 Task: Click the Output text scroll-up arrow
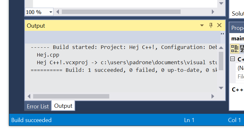tap(221, 48)
